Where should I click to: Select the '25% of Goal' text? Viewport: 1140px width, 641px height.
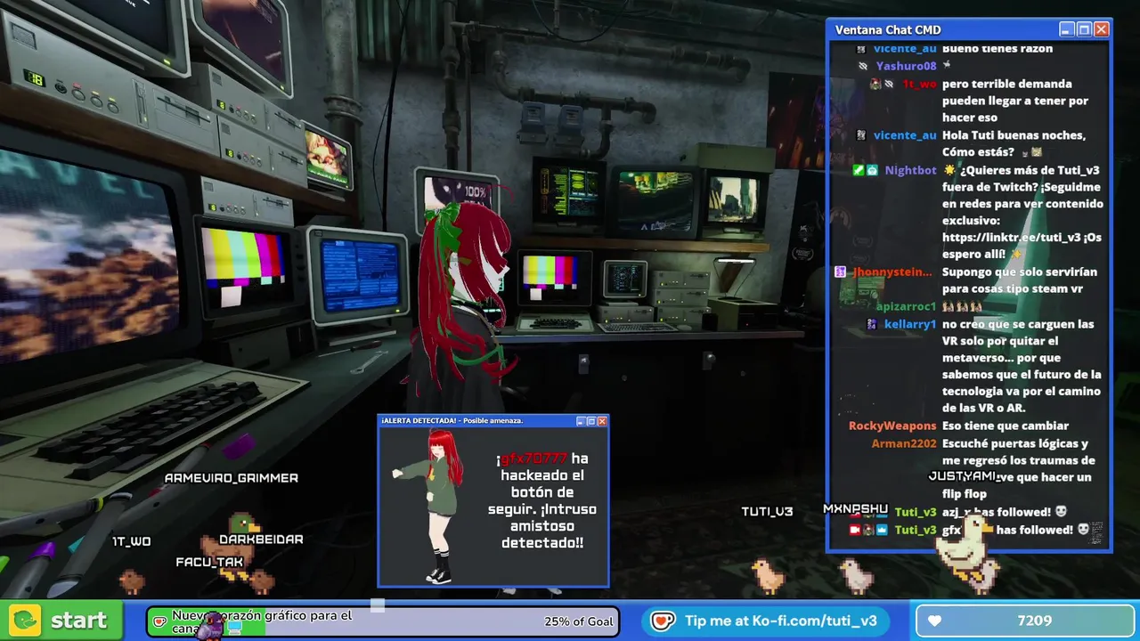tap(579, 621)
